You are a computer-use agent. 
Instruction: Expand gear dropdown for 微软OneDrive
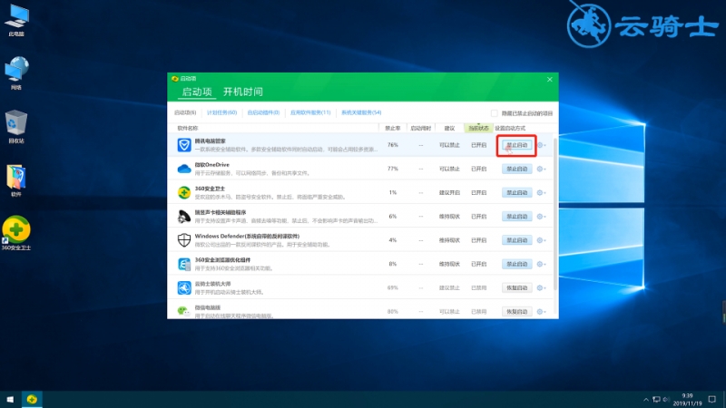541,169
